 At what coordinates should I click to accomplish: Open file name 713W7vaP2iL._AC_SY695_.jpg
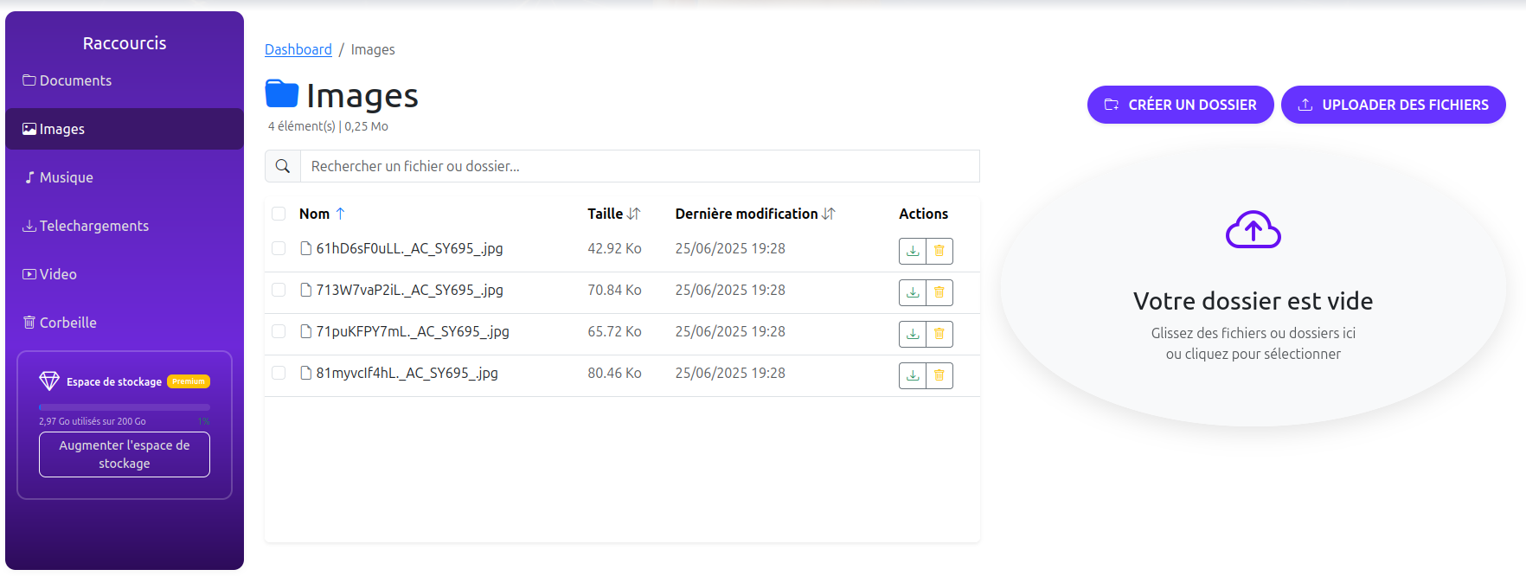(x=409, y=290)
